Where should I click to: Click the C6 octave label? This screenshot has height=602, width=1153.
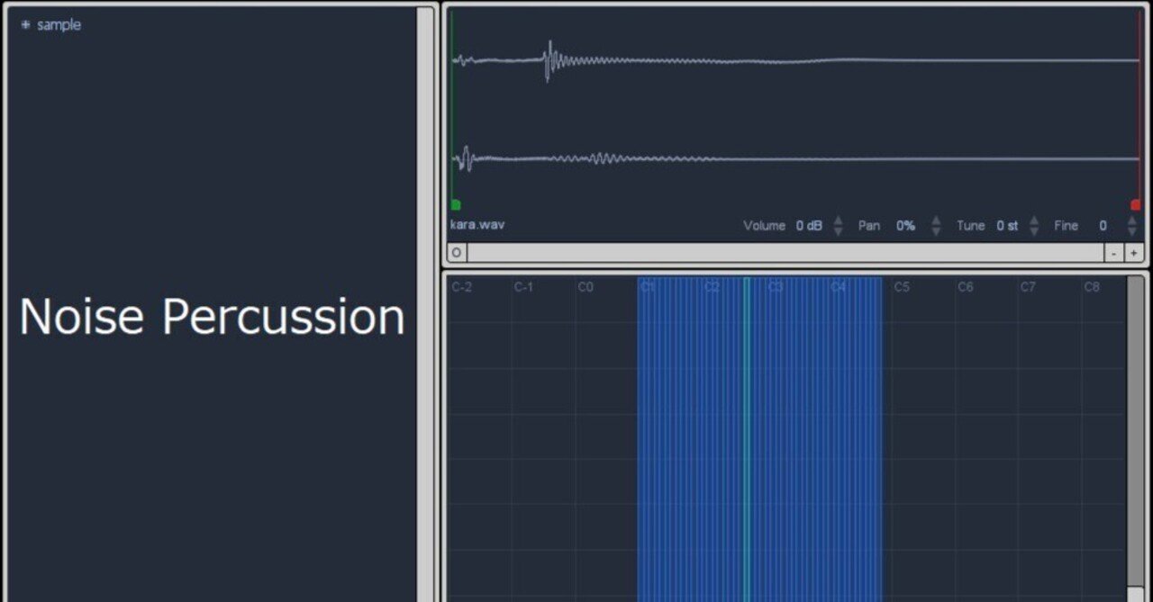[x=966, y=287]
